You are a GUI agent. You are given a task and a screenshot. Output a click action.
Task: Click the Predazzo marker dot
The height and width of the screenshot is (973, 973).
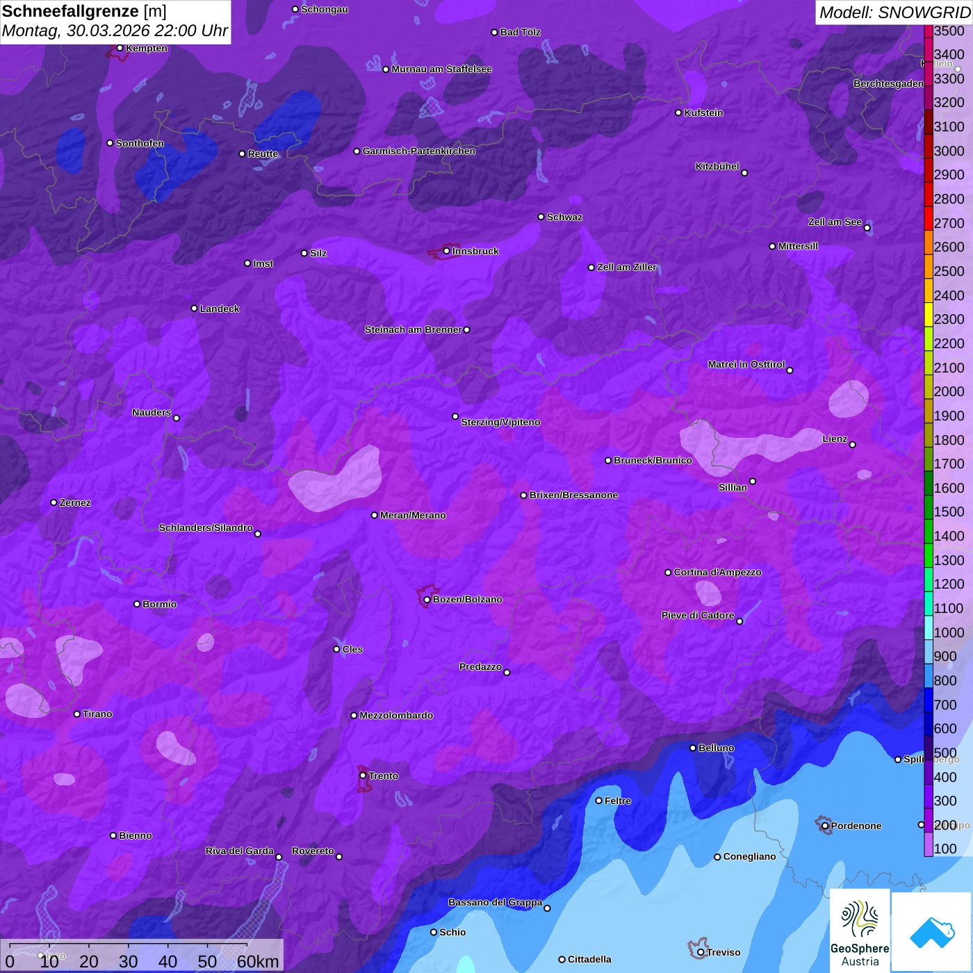click(x=507, y=672)
